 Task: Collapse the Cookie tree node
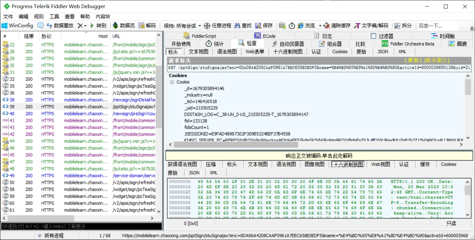pyautogui.click(x=172, y=82)
